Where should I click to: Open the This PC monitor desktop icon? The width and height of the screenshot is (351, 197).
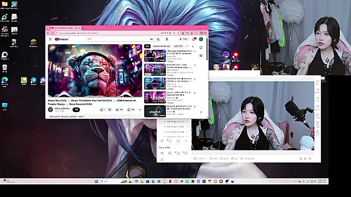click(x=4, y=106)
